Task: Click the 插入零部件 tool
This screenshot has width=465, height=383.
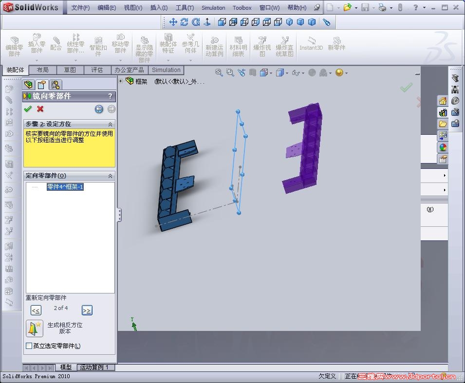Action: pyautogui.click(x=37, y=44)
